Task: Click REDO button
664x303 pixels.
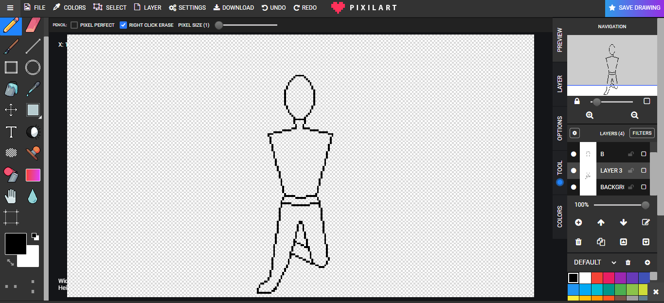Action: coord(305,8)
